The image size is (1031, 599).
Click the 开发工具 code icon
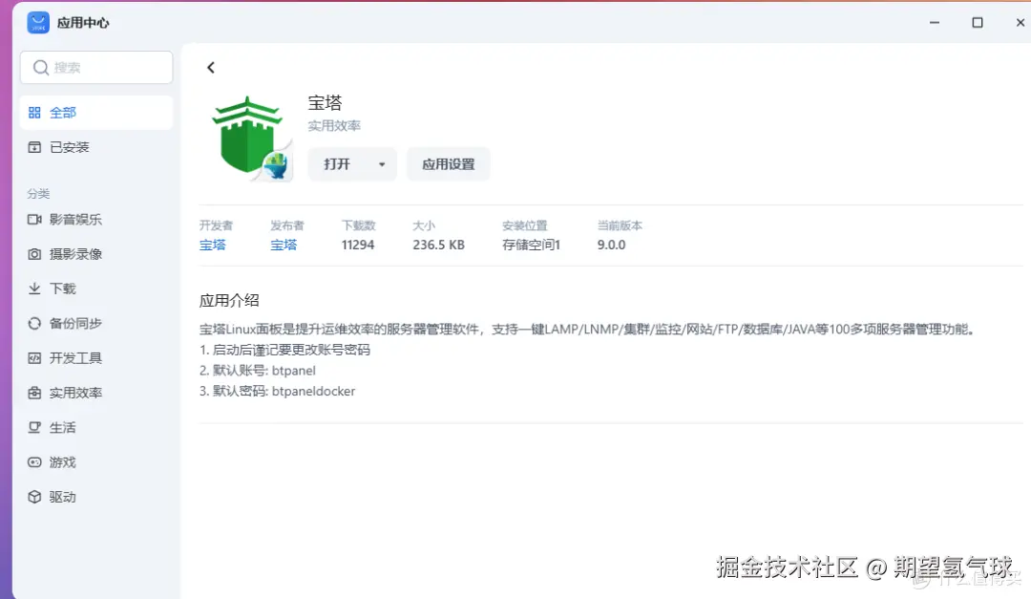pyautogui.click(x=35, y=358)
